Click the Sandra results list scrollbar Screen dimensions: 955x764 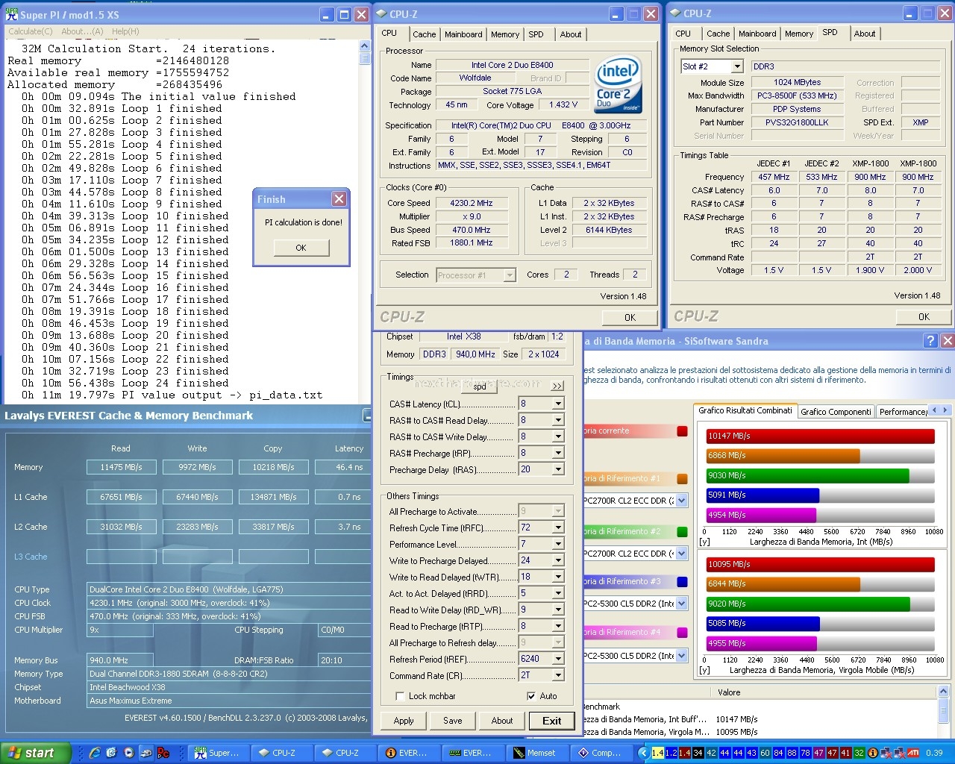click(x=945, y=705)
